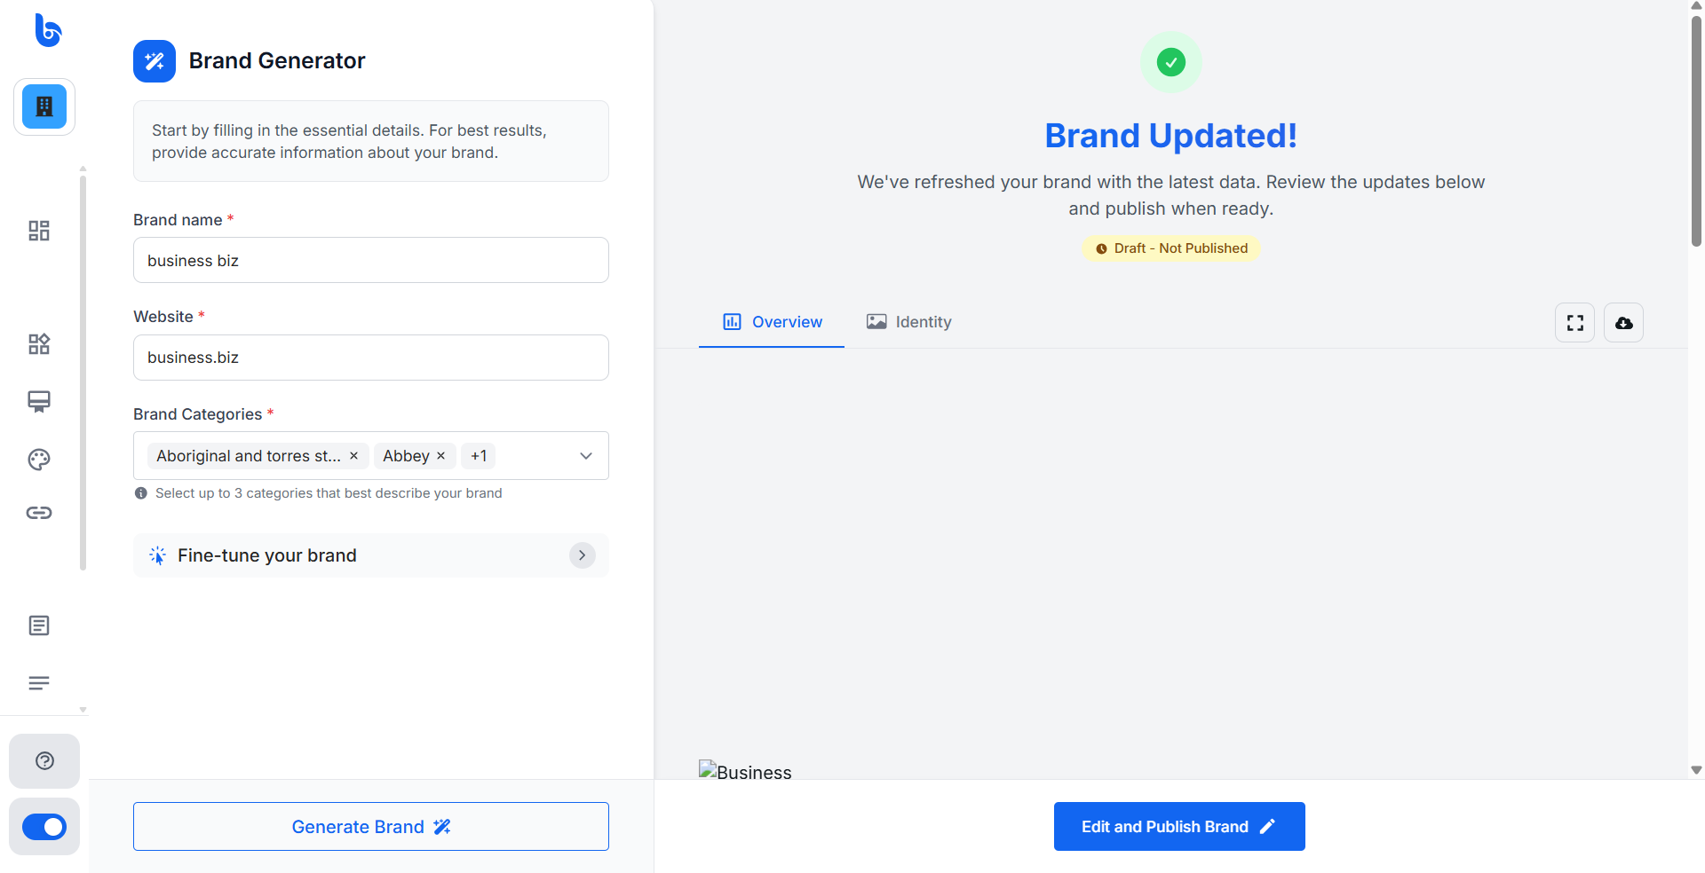Open the display panel icon in sidebar
Image resolution: width=1705 pixels, height=873 pixels.
[39, 402]
